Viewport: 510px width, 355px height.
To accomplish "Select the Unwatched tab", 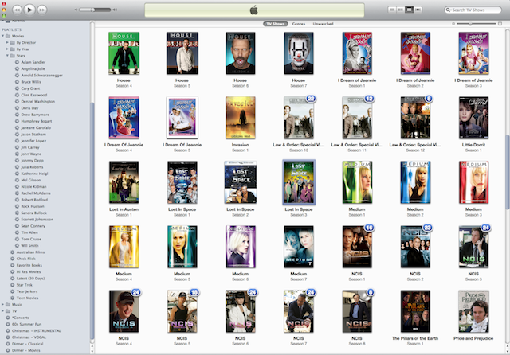I will coord(323,24).
